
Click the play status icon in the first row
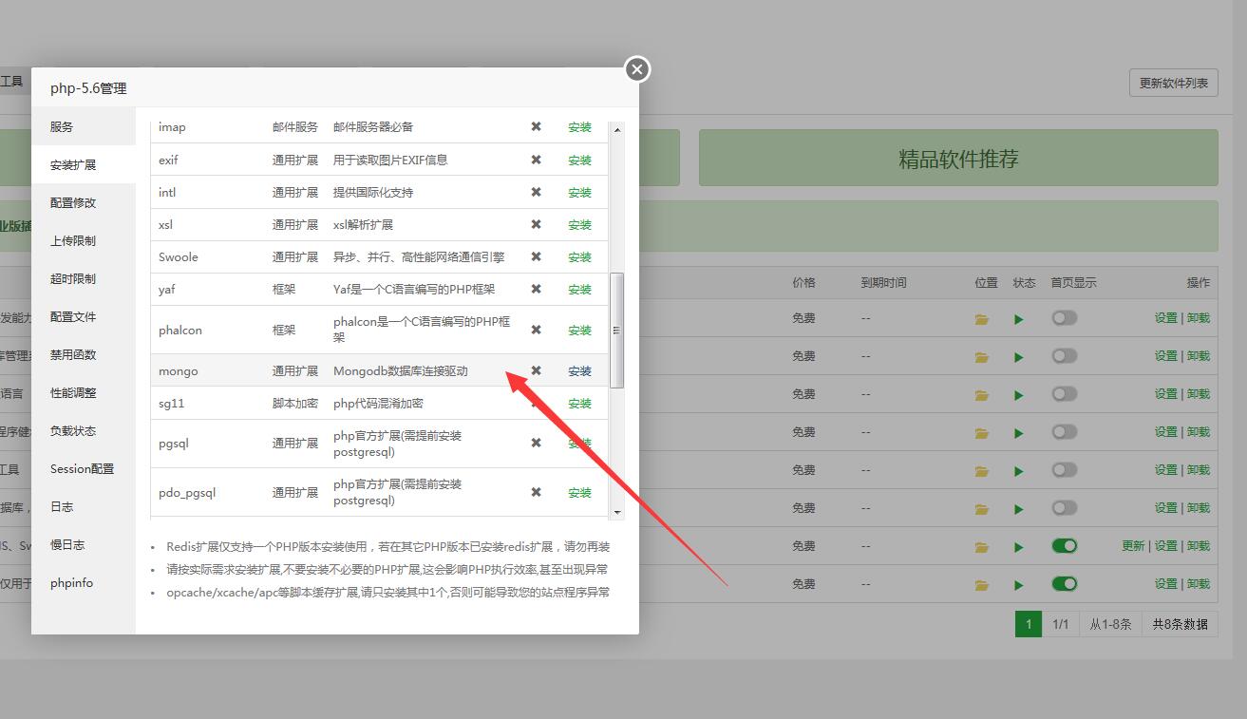(x=1019, y=319)
